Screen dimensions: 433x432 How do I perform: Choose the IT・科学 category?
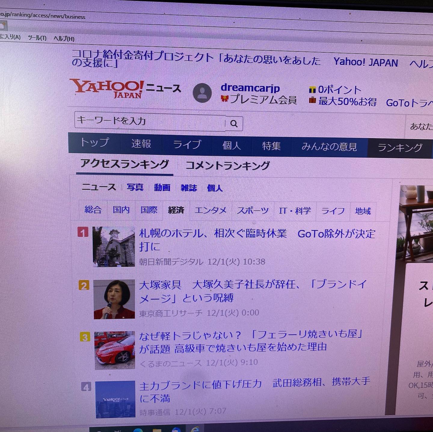click(x=295, y=211)
